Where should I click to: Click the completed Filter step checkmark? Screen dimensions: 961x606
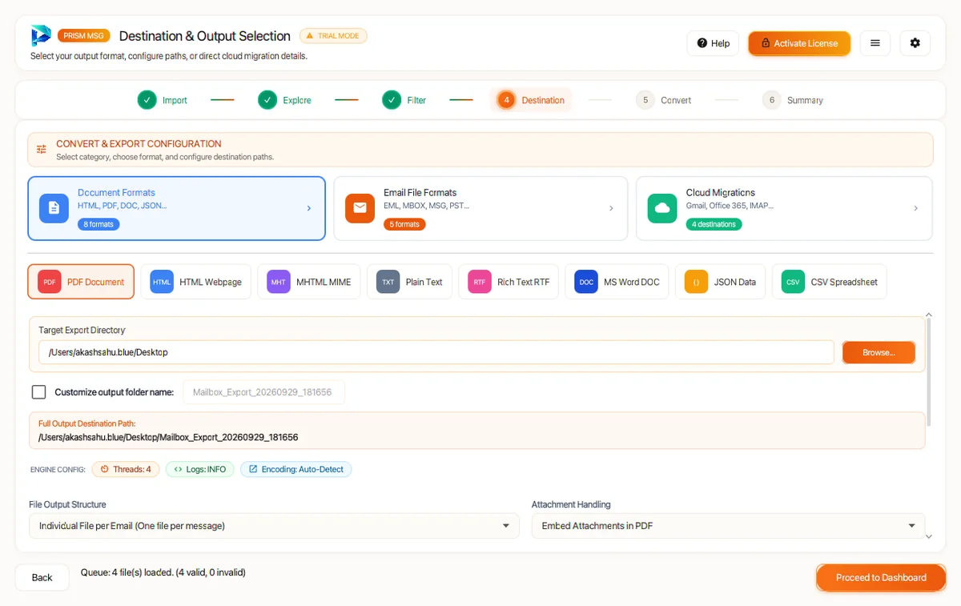[391, 100]
